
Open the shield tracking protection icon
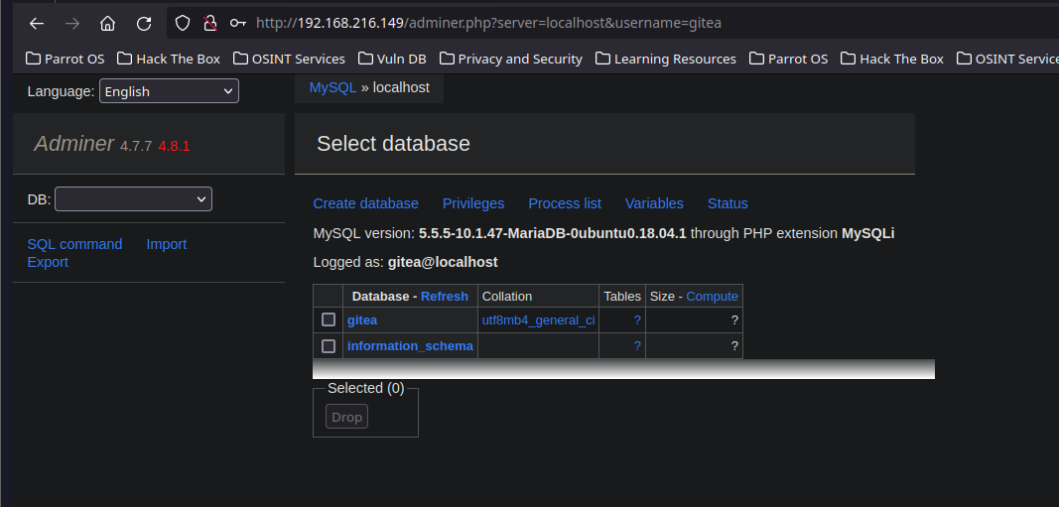[x=183, y=23]
